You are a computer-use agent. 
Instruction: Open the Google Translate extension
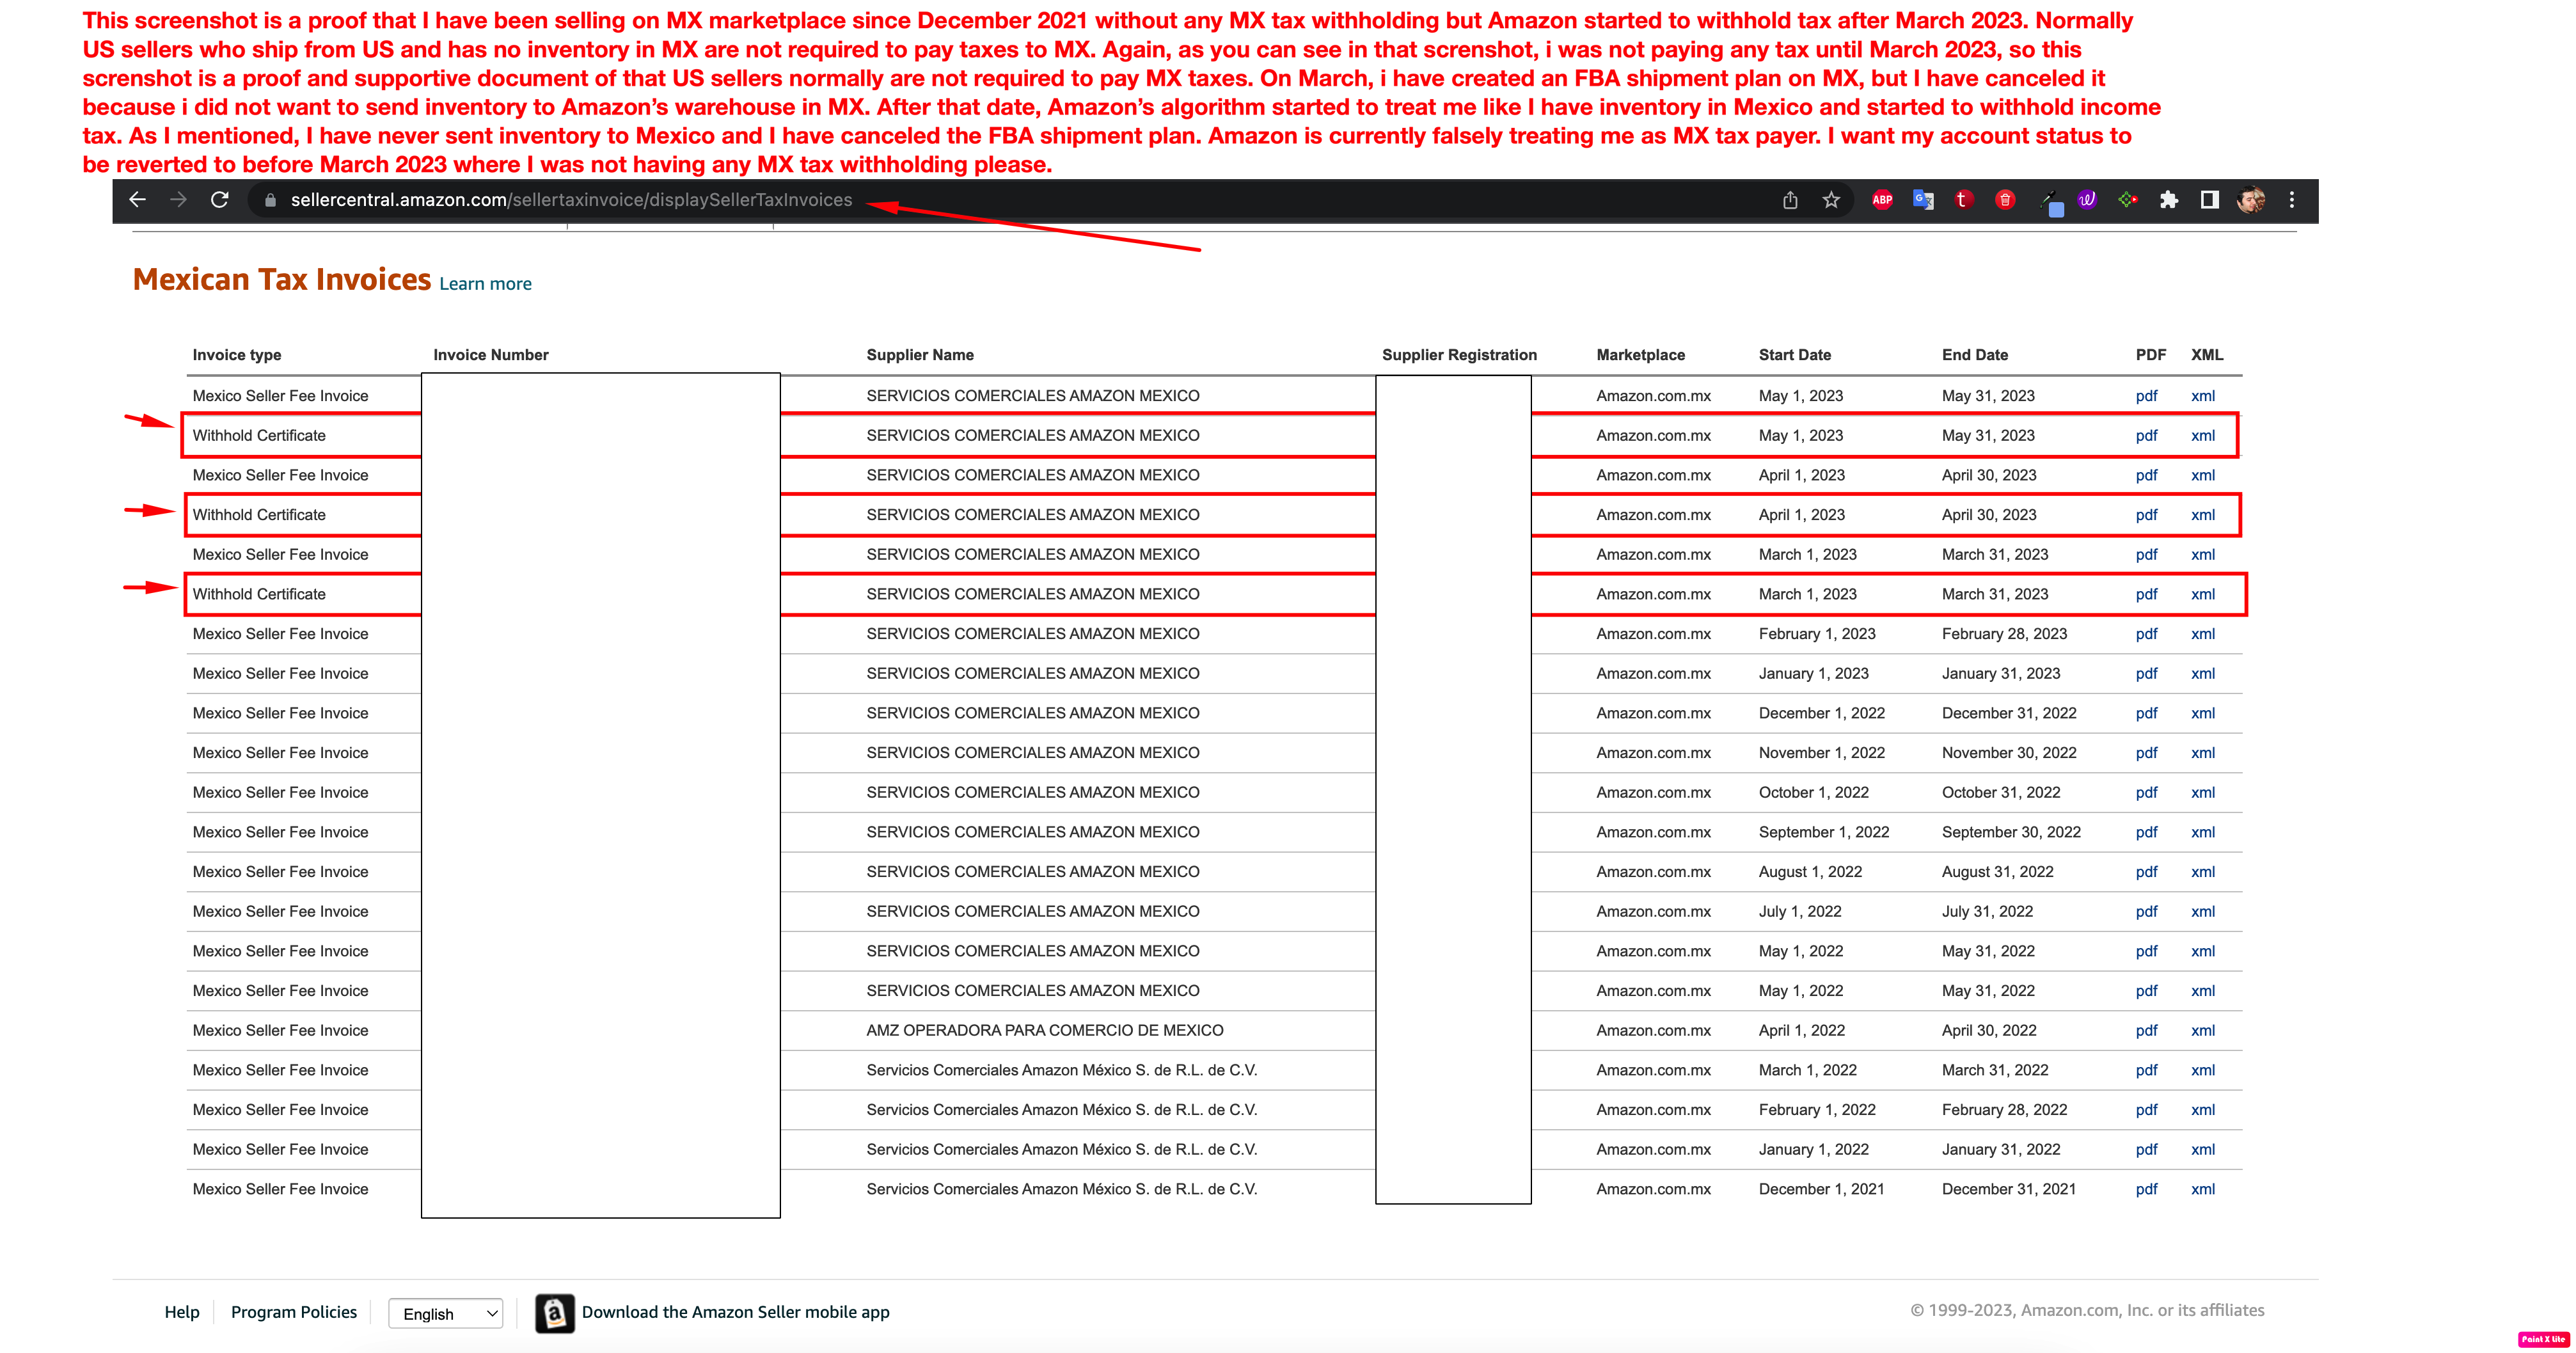point(1923,200)
